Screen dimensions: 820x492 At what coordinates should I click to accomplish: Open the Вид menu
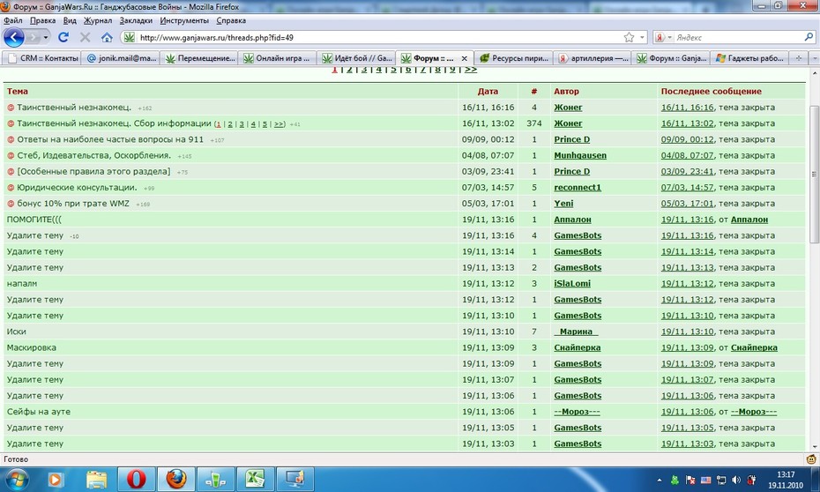tap(70, 20)
